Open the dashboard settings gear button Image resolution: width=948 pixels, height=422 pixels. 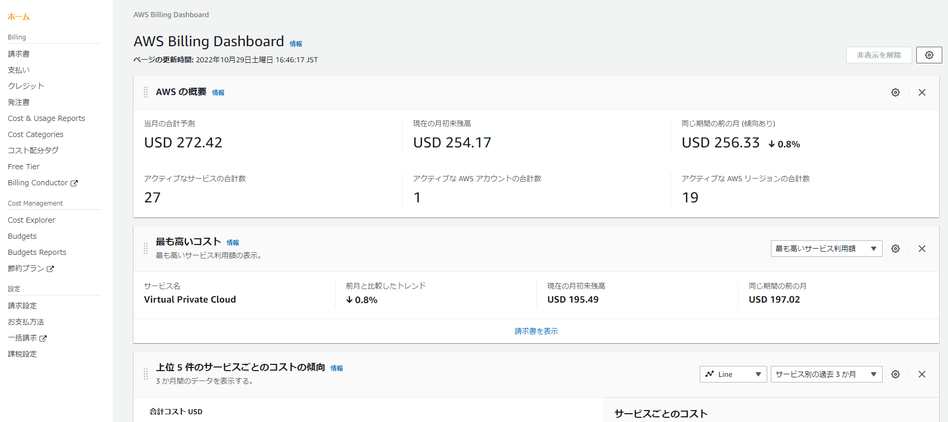pos(929,55)
